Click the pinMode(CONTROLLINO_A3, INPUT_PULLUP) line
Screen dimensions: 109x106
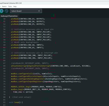(x=31, y=40)
